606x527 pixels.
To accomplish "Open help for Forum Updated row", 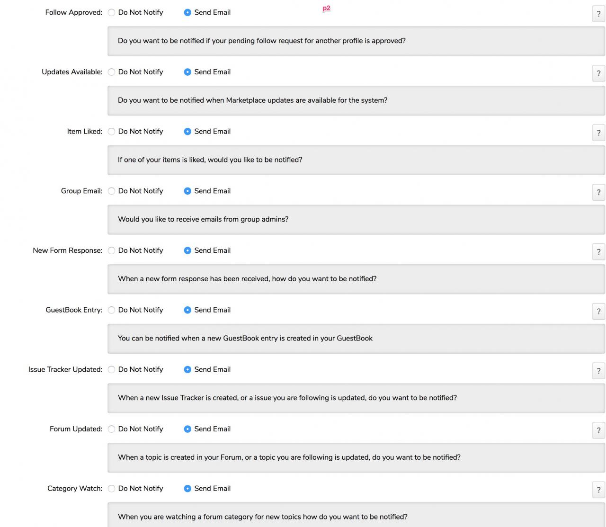I will (x=598, y=430).
